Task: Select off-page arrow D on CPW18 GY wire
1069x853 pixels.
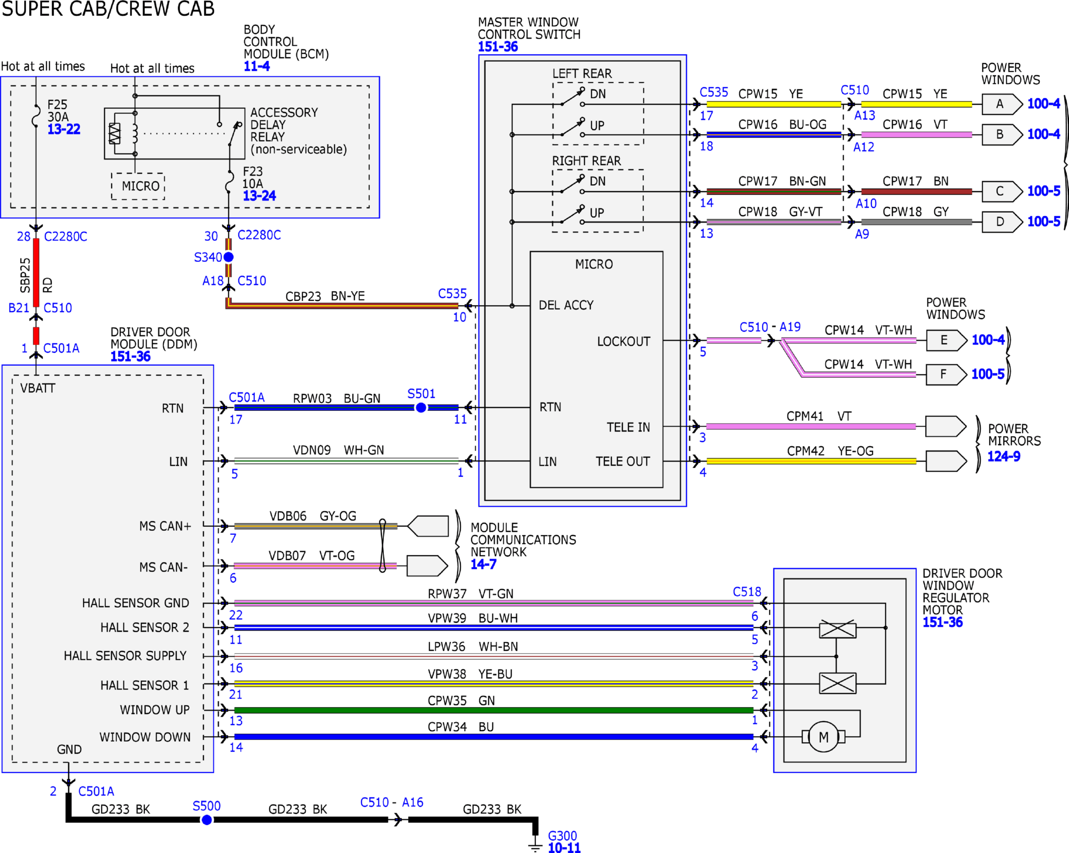Action: (x=1002, y=222)
